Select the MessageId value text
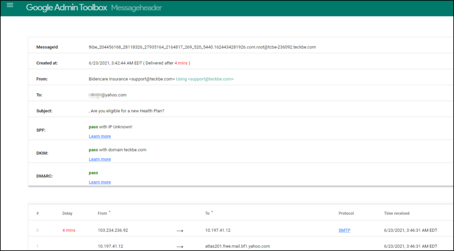Viewport: 454px width, 251px height. (202, 47)
